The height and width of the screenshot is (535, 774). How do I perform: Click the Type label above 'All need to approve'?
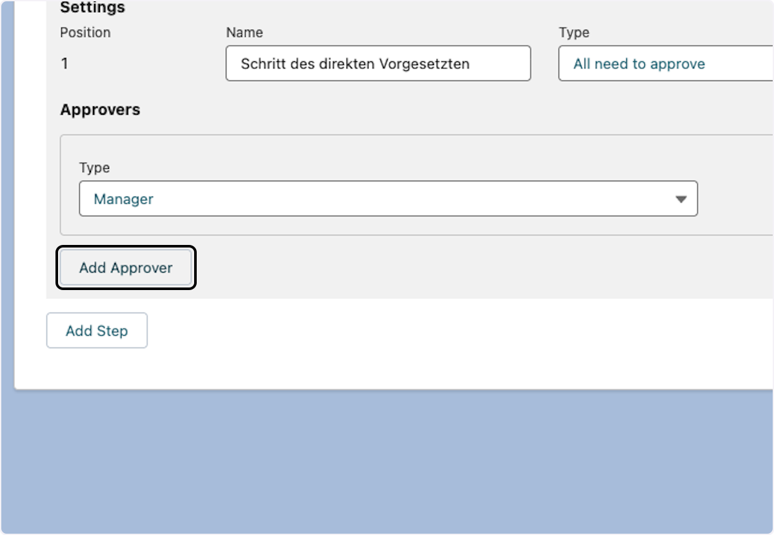click(574, 32)
